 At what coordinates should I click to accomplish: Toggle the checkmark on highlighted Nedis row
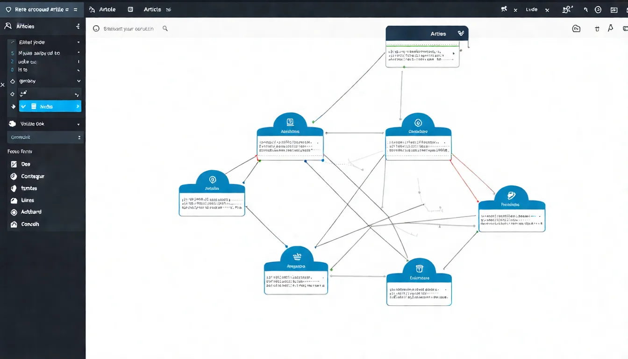(24, 107)
